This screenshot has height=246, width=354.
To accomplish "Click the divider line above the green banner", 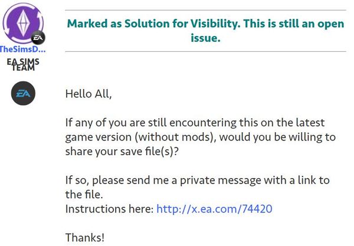I will (x=205, y=10).
